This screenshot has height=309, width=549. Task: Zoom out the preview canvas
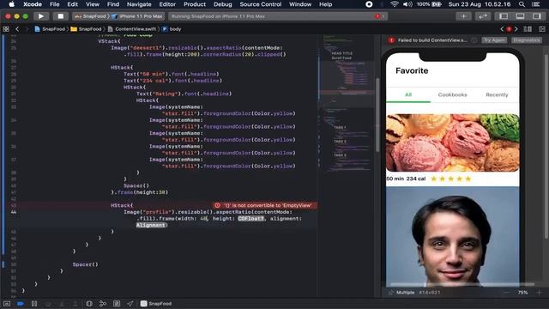tap(506, 292)
